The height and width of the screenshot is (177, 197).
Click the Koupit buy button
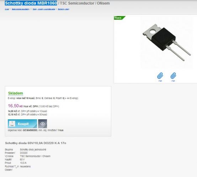[22, 124]
